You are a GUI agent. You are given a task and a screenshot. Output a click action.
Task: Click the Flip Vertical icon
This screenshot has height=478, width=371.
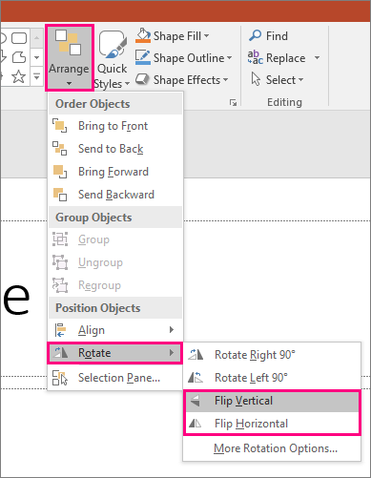click(x=196, y=401)
